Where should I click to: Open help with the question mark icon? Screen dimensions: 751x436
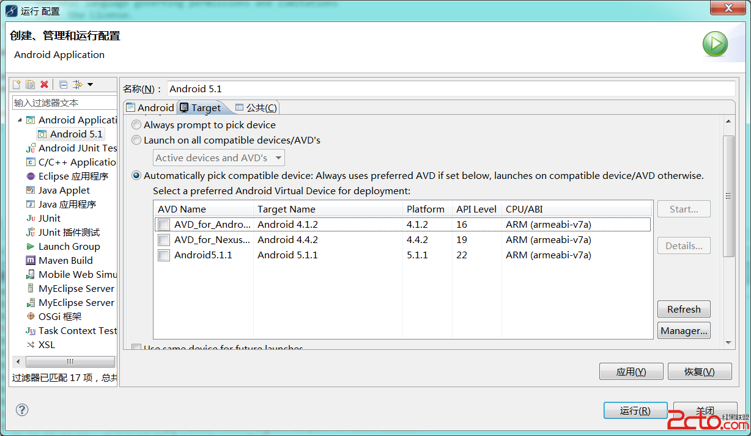tap(22, 410)
